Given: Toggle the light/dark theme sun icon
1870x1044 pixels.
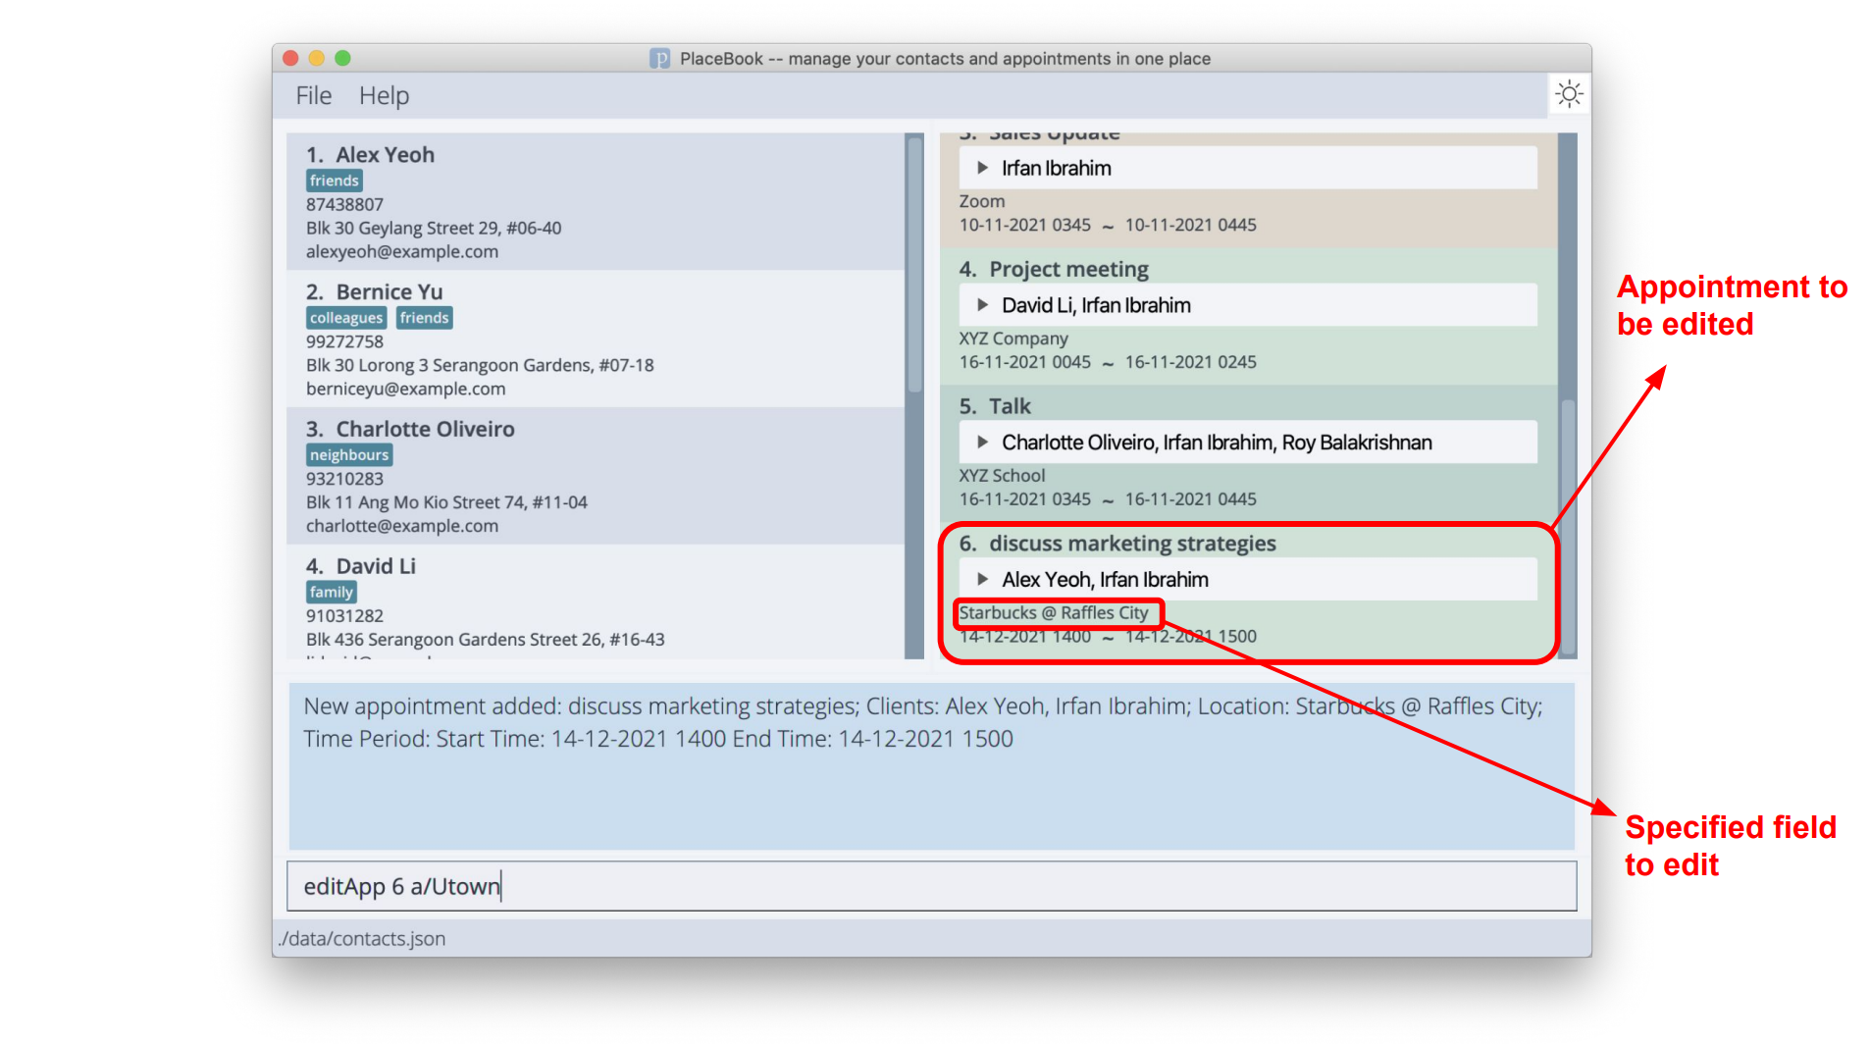Looking at the screenshot, I should [1569, 94].
